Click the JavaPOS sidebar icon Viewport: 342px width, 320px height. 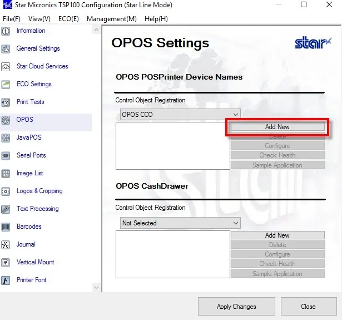click(x=6, y=138)
